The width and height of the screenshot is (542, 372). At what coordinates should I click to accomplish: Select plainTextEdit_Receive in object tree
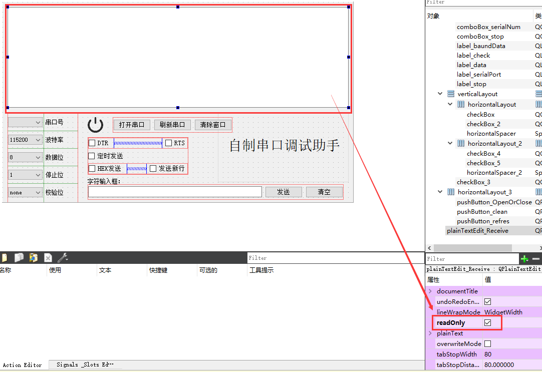[x=477, y=231]
